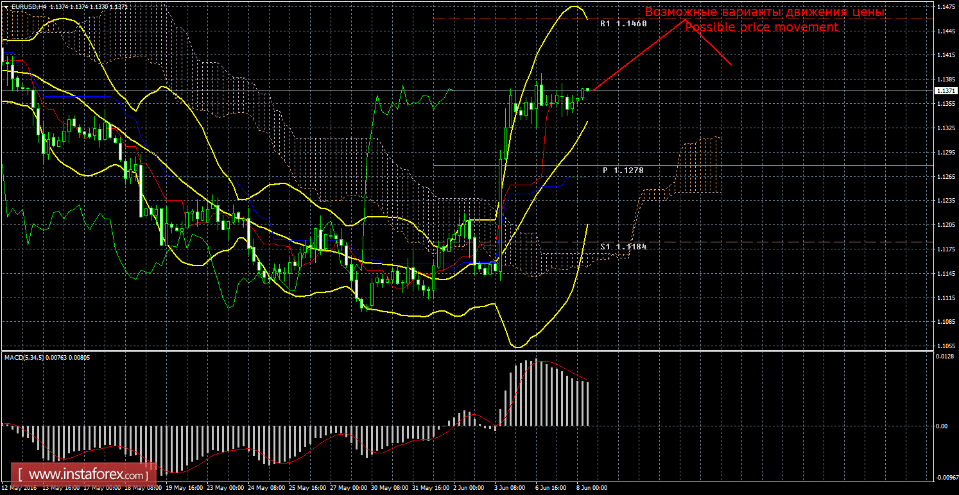Viewport: 959px width, 495px height.
Task: Click the 'Possible price movement' text label
Action: point(761,27)
